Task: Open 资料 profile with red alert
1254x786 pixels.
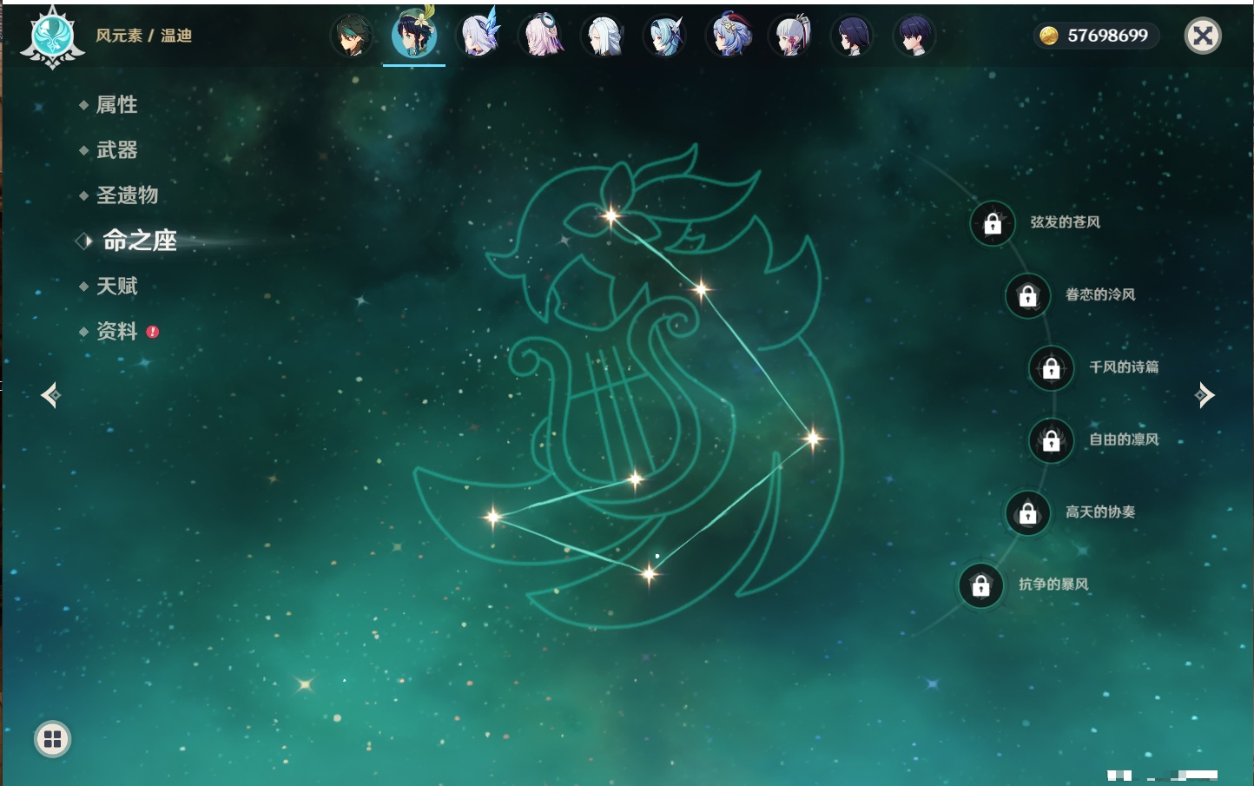Action: (x=116, y=331)
